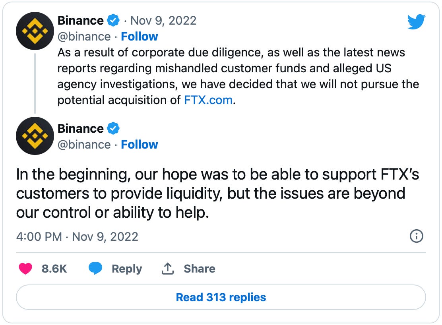Open the tweet info circle icon

[416, 236]
